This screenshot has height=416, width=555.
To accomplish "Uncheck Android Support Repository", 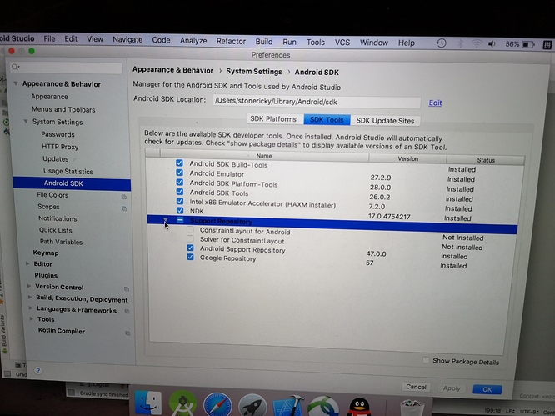I will point(191,248).
